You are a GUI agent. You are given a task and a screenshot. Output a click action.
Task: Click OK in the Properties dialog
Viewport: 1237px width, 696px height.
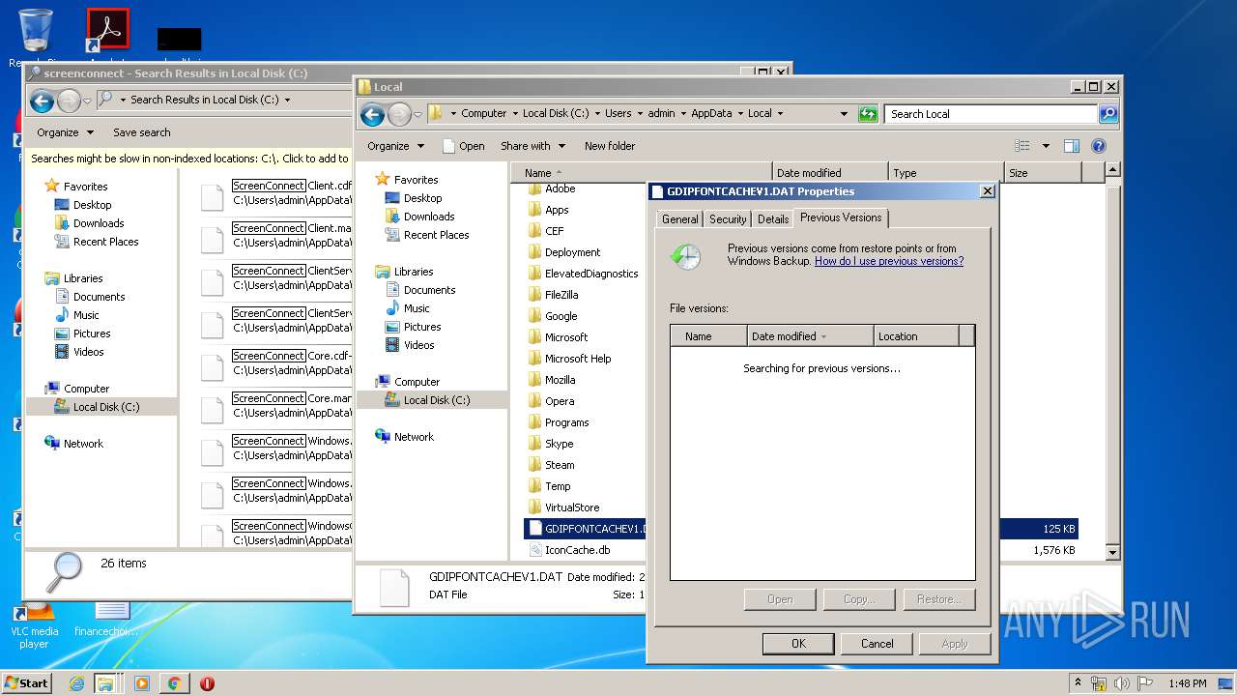(x=798, y=644)
